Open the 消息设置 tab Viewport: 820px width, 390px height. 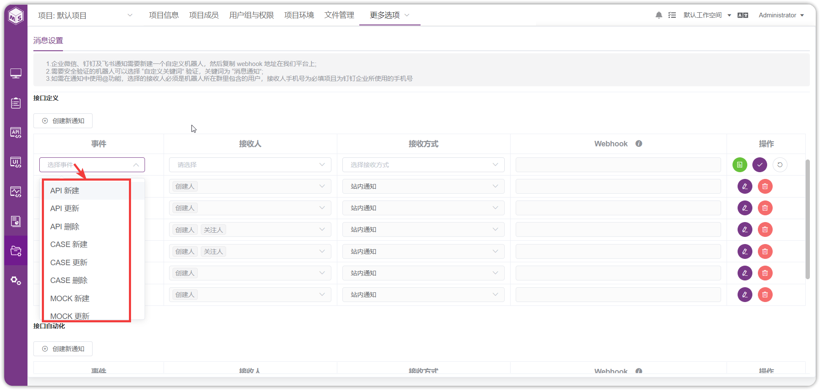click(x=48, y=41)
